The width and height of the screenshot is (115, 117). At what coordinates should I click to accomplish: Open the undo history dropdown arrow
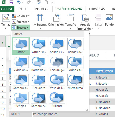pos(22,2)
